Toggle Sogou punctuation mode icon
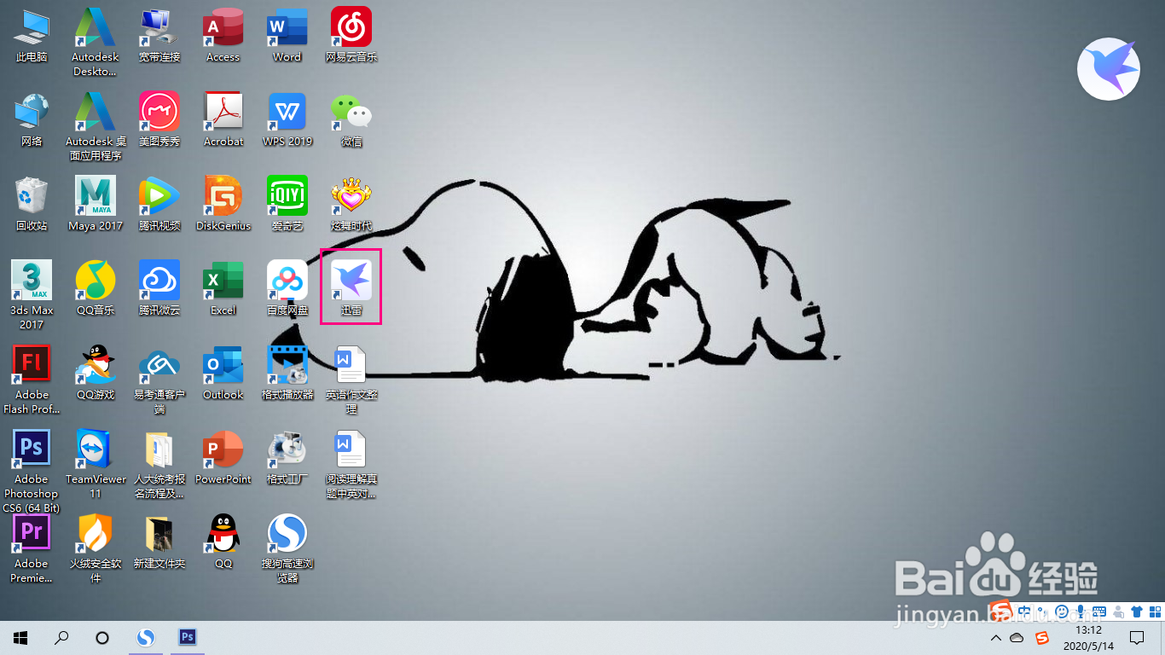Viewport: 1165px width, 655px height. coord(1043,611)
